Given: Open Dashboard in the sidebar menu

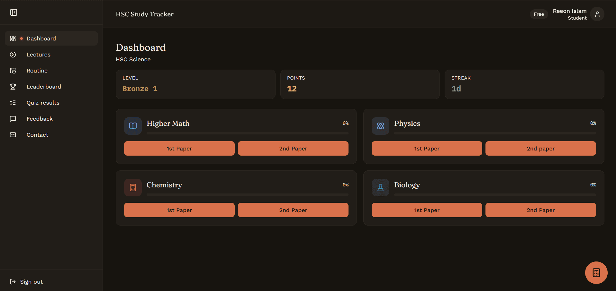Looking at the screenshot, I should (x=51, y=39).
